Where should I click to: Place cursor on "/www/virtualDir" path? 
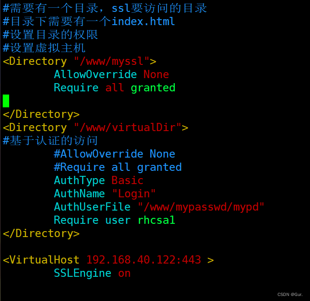tap(127, 127)
